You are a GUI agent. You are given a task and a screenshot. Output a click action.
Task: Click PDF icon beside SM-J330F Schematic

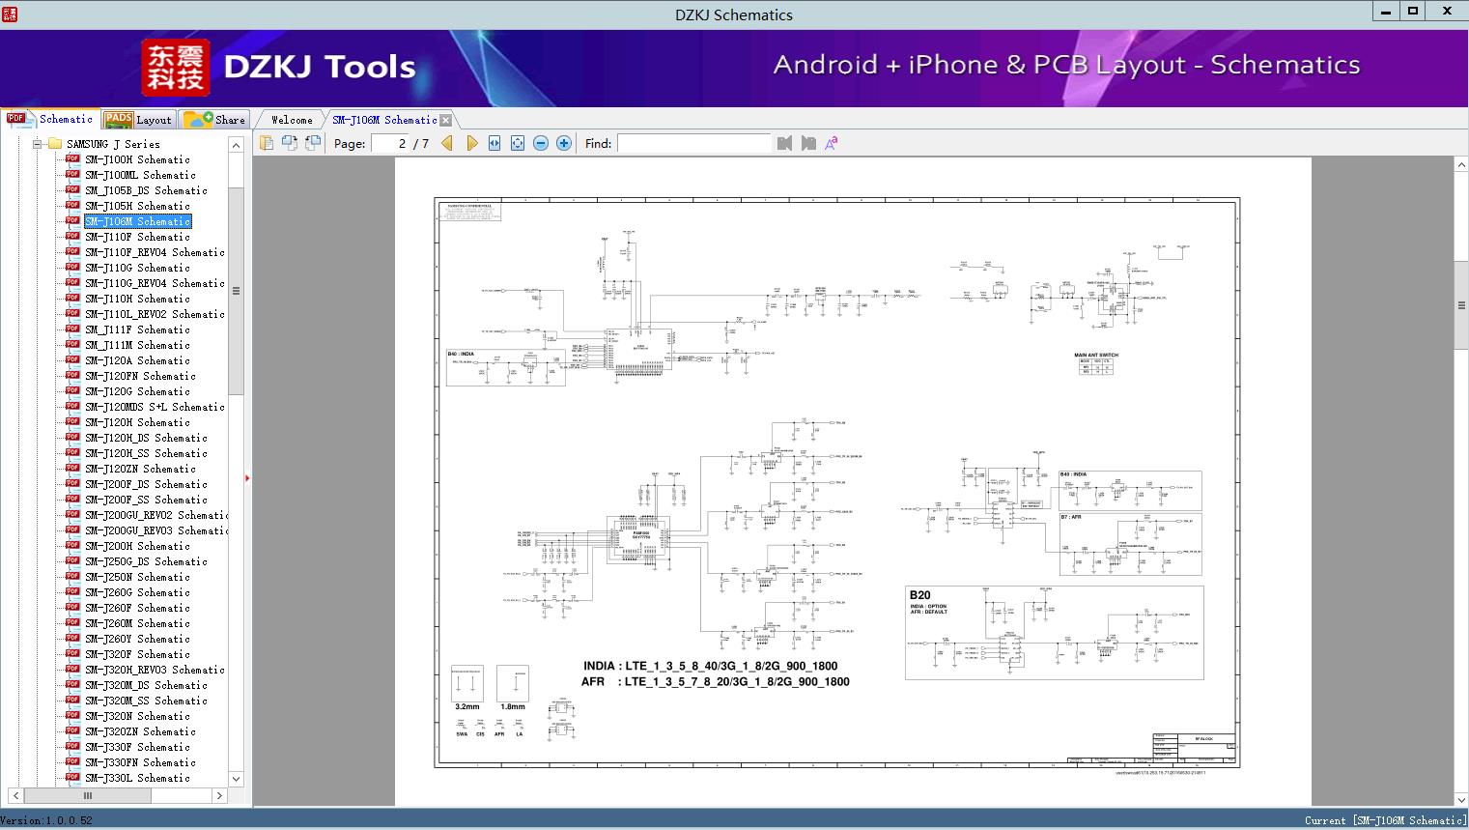72,746
